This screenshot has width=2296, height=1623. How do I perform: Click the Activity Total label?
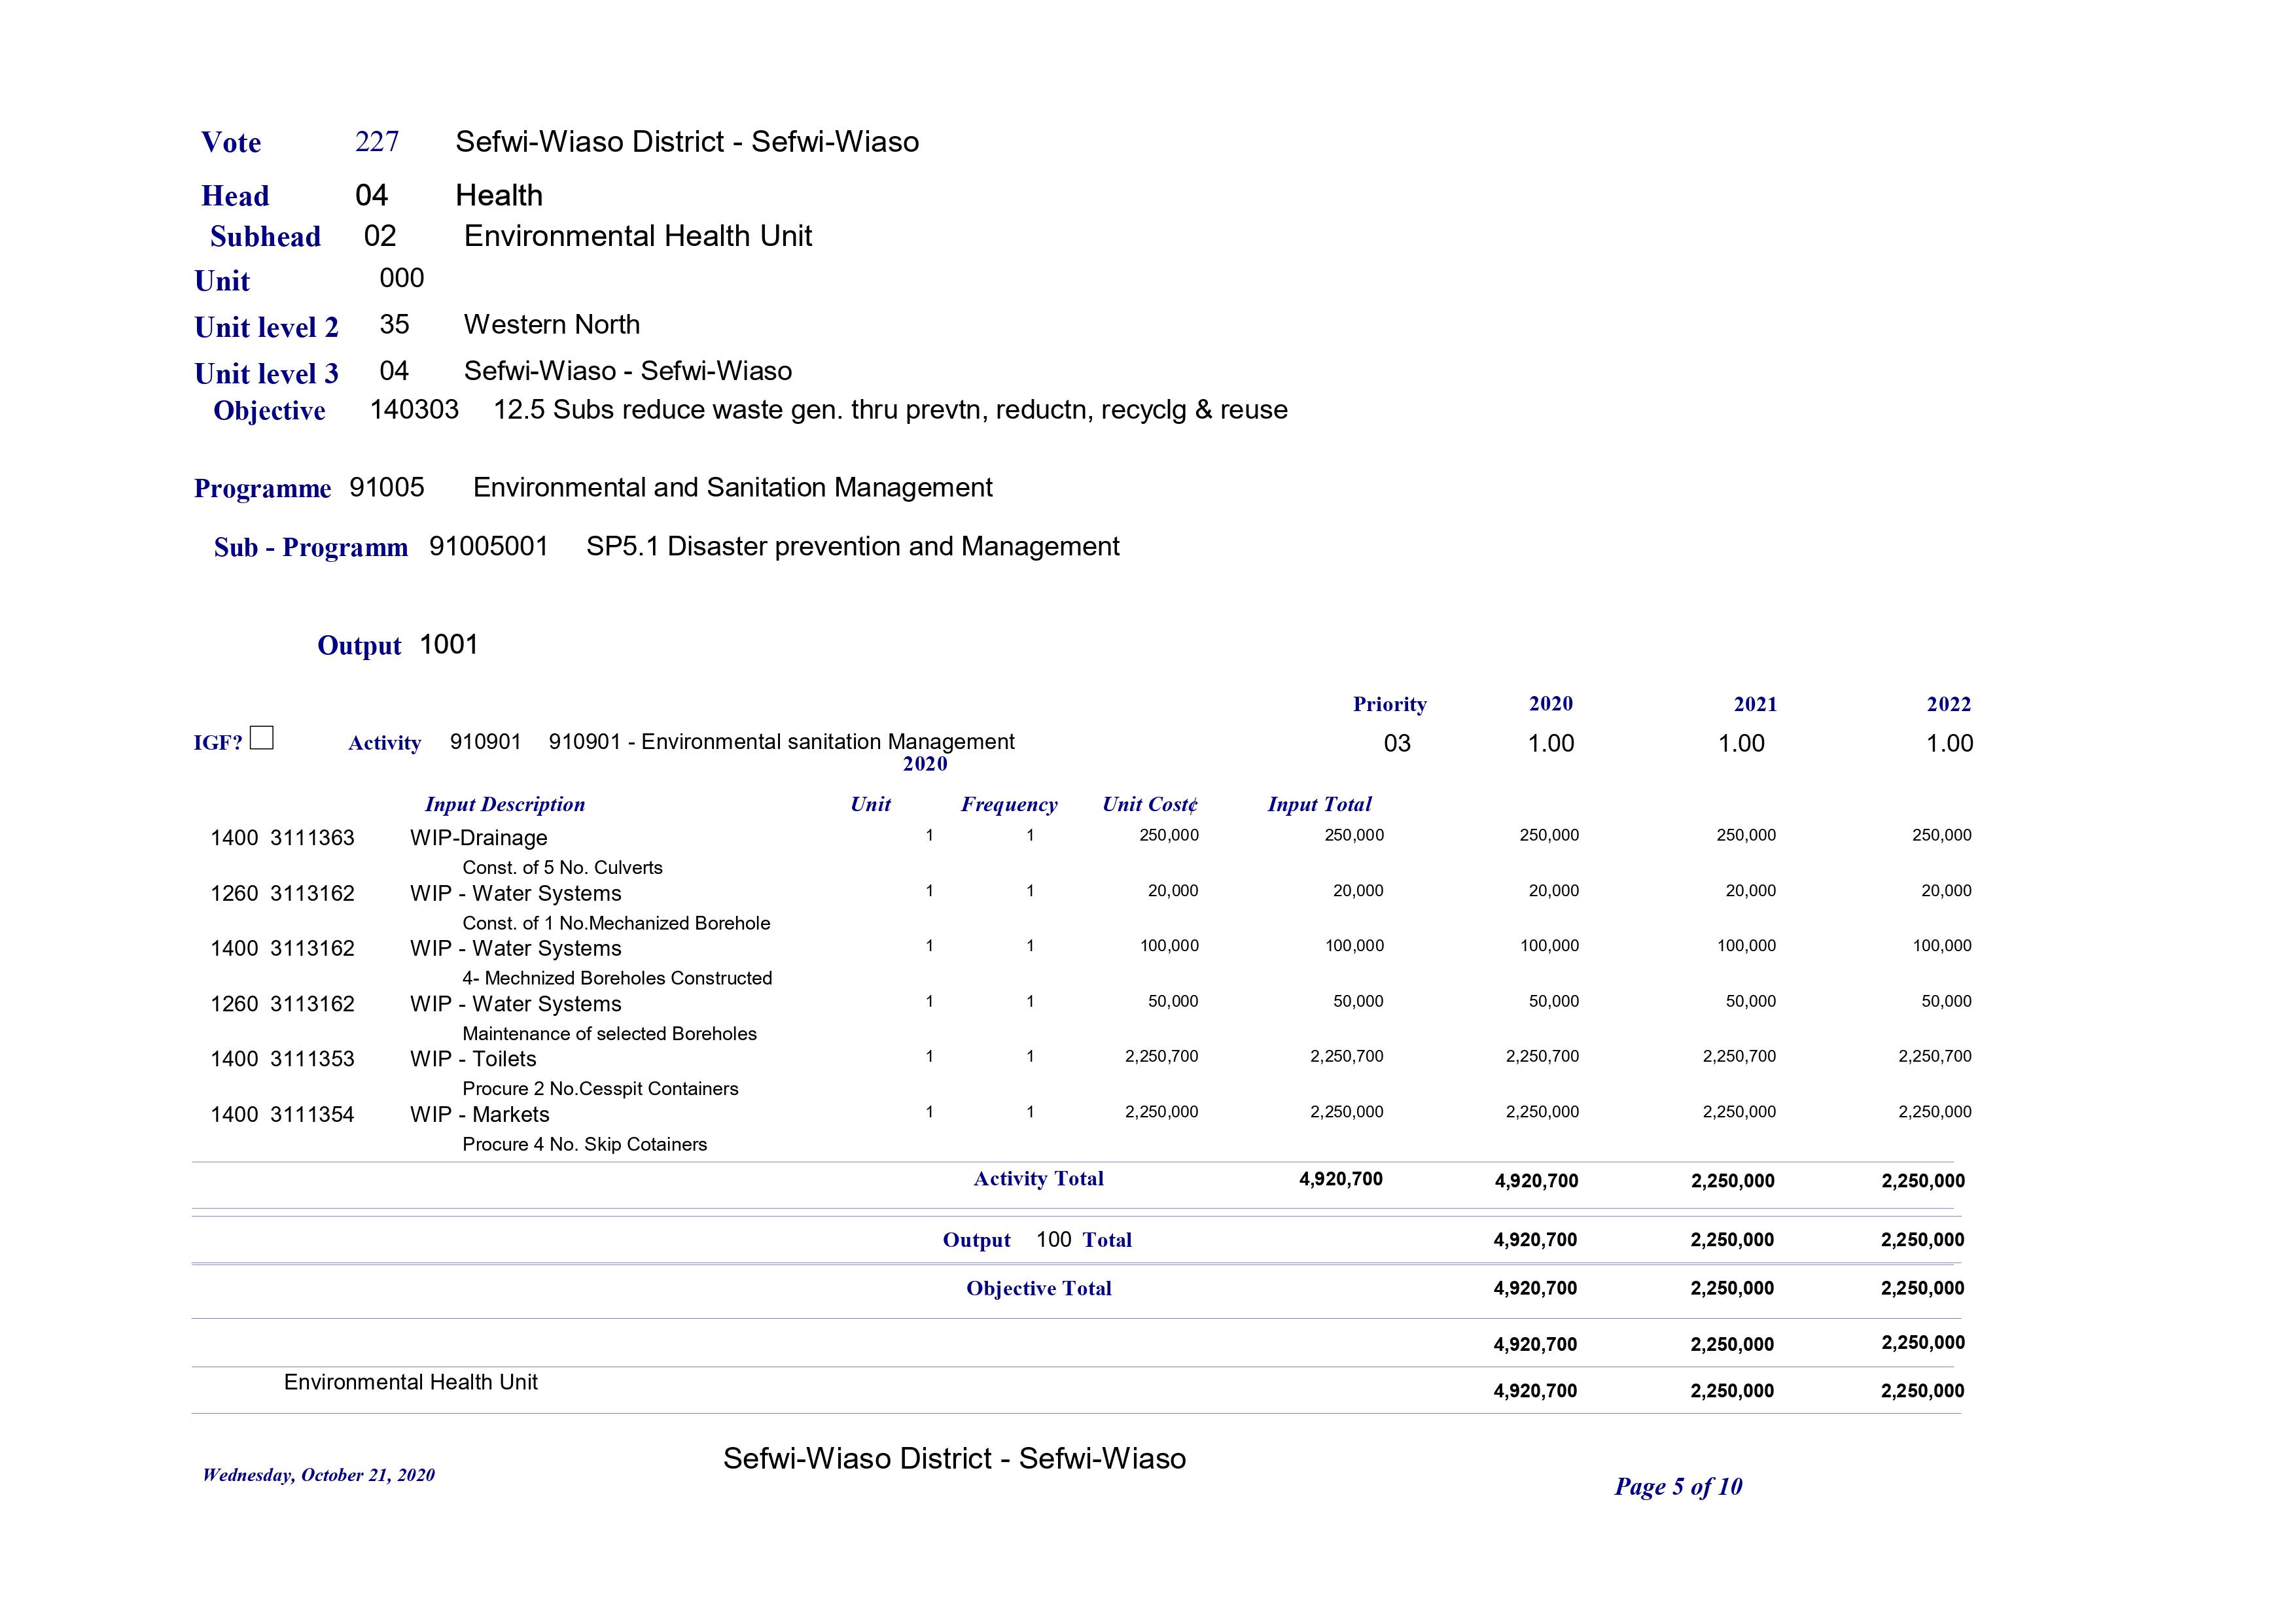(1038, 1179)
